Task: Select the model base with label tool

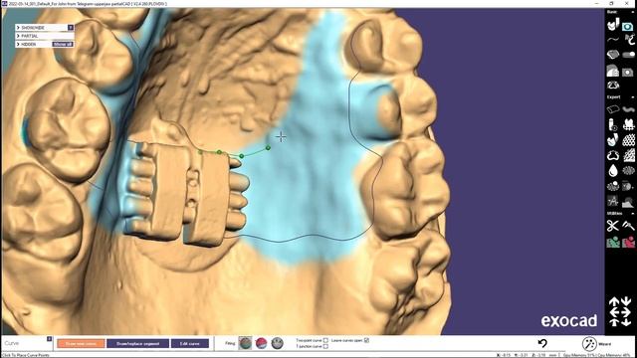Action: click(613, 71)
